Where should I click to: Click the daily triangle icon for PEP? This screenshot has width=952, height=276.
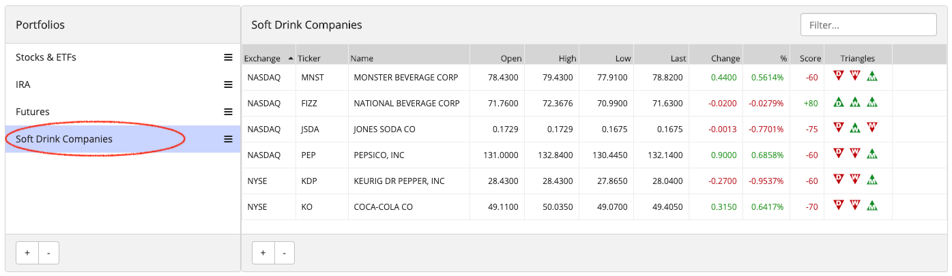[x=839, y=154]
